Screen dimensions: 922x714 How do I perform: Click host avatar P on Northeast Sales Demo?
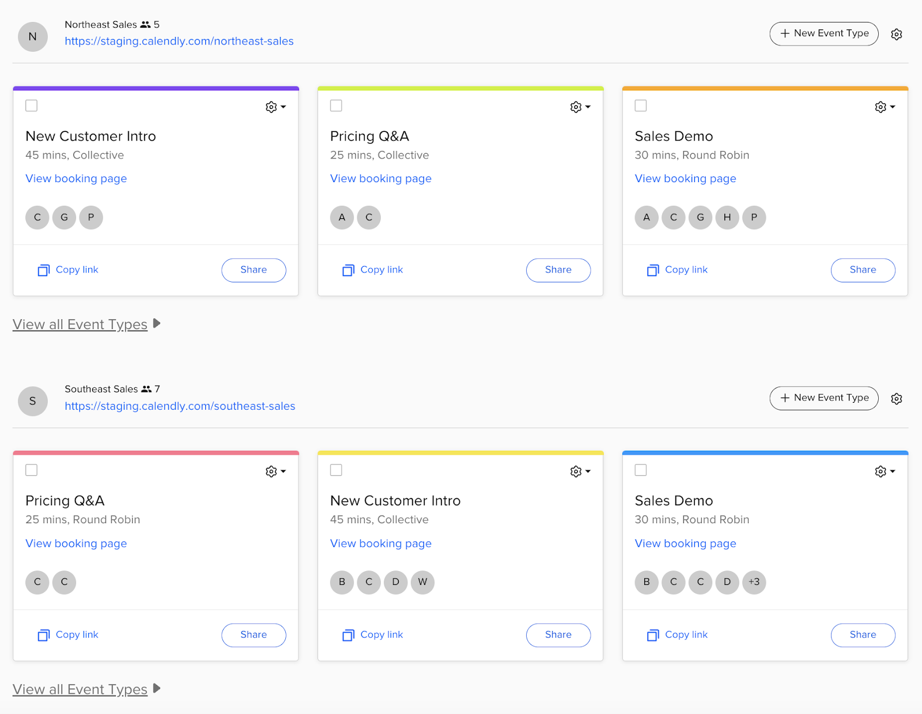pyautogui.click(x=754, y=218)
